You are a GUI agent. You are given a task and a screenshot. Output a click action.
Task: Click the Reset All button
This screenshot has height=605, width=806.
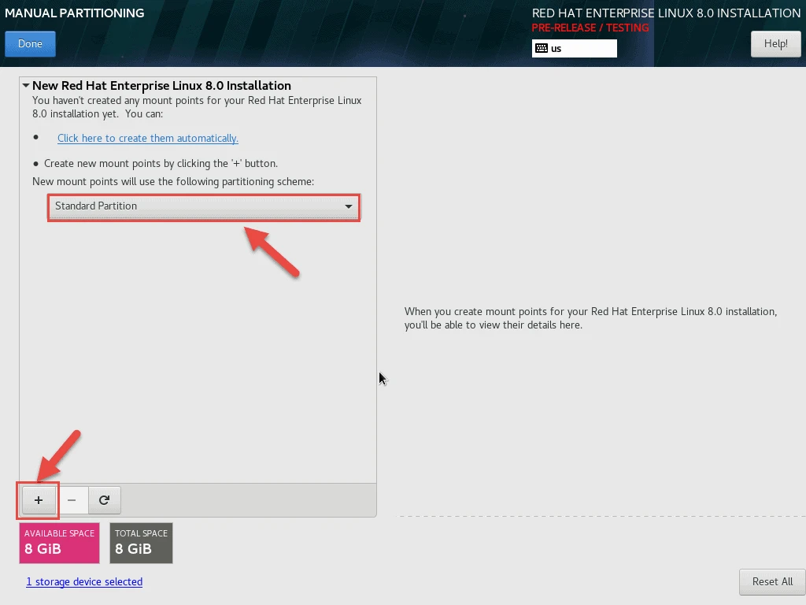771,581
